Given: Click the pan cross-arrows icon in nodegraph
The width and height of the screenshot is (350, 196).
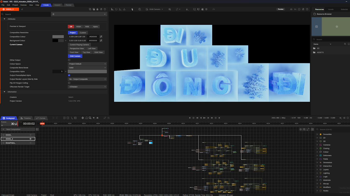Looking at the screenshot, I should (x=300, y=129).
